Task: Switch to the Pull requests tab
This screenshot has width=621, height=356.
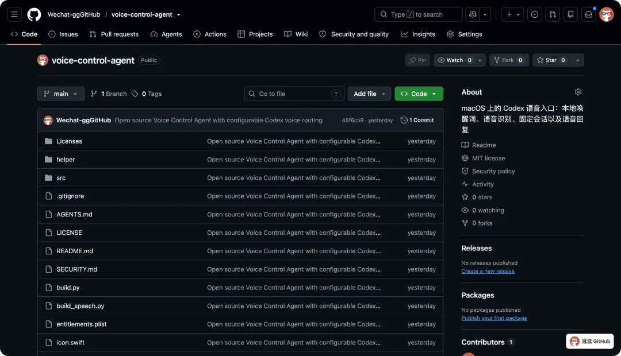Action: (114, 34)
